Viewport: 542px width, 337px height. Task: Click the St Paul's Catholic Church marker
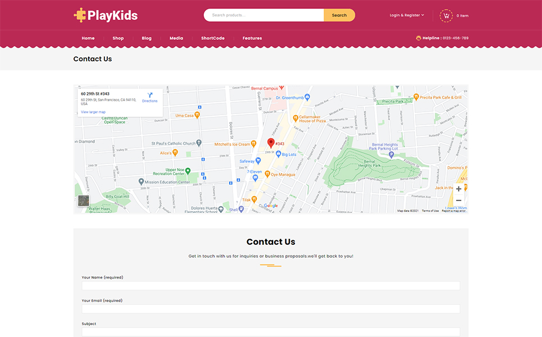[199, 143]
